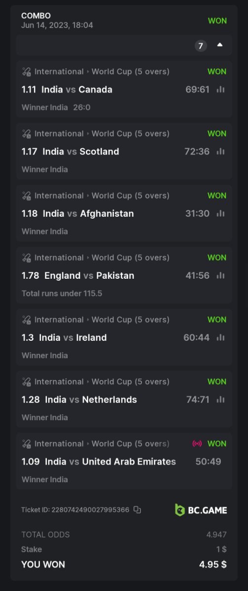The image size is (248, 591).
Task: Click World Cup breadcrumb in Scotland bet
Action: [x=131, y=133]
